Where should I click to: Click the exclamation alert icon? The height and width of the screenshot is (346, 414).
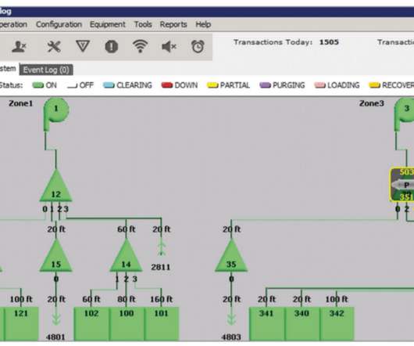pyautogui.click(x=112, y=47)
